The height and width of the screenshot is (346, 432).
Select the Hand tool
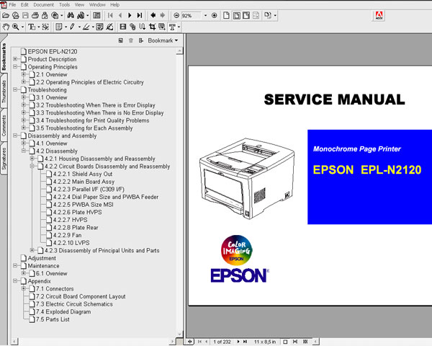pyautogui.click(x=6, y=27)
